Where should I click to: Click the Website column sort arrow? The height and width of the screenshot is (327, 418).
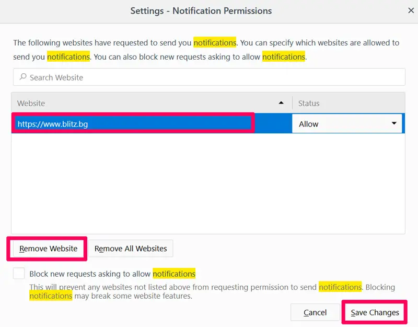281,103
